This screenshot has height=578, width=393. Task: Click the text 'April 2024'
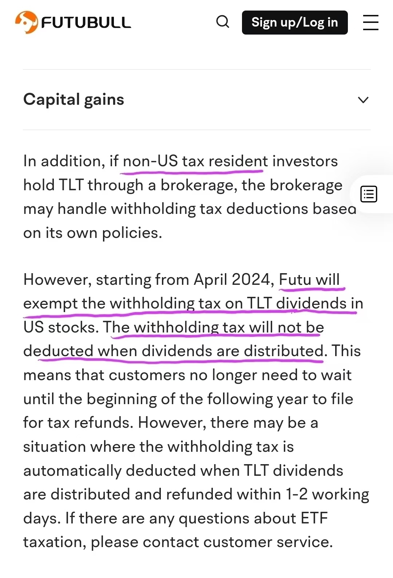coord(232,280)
